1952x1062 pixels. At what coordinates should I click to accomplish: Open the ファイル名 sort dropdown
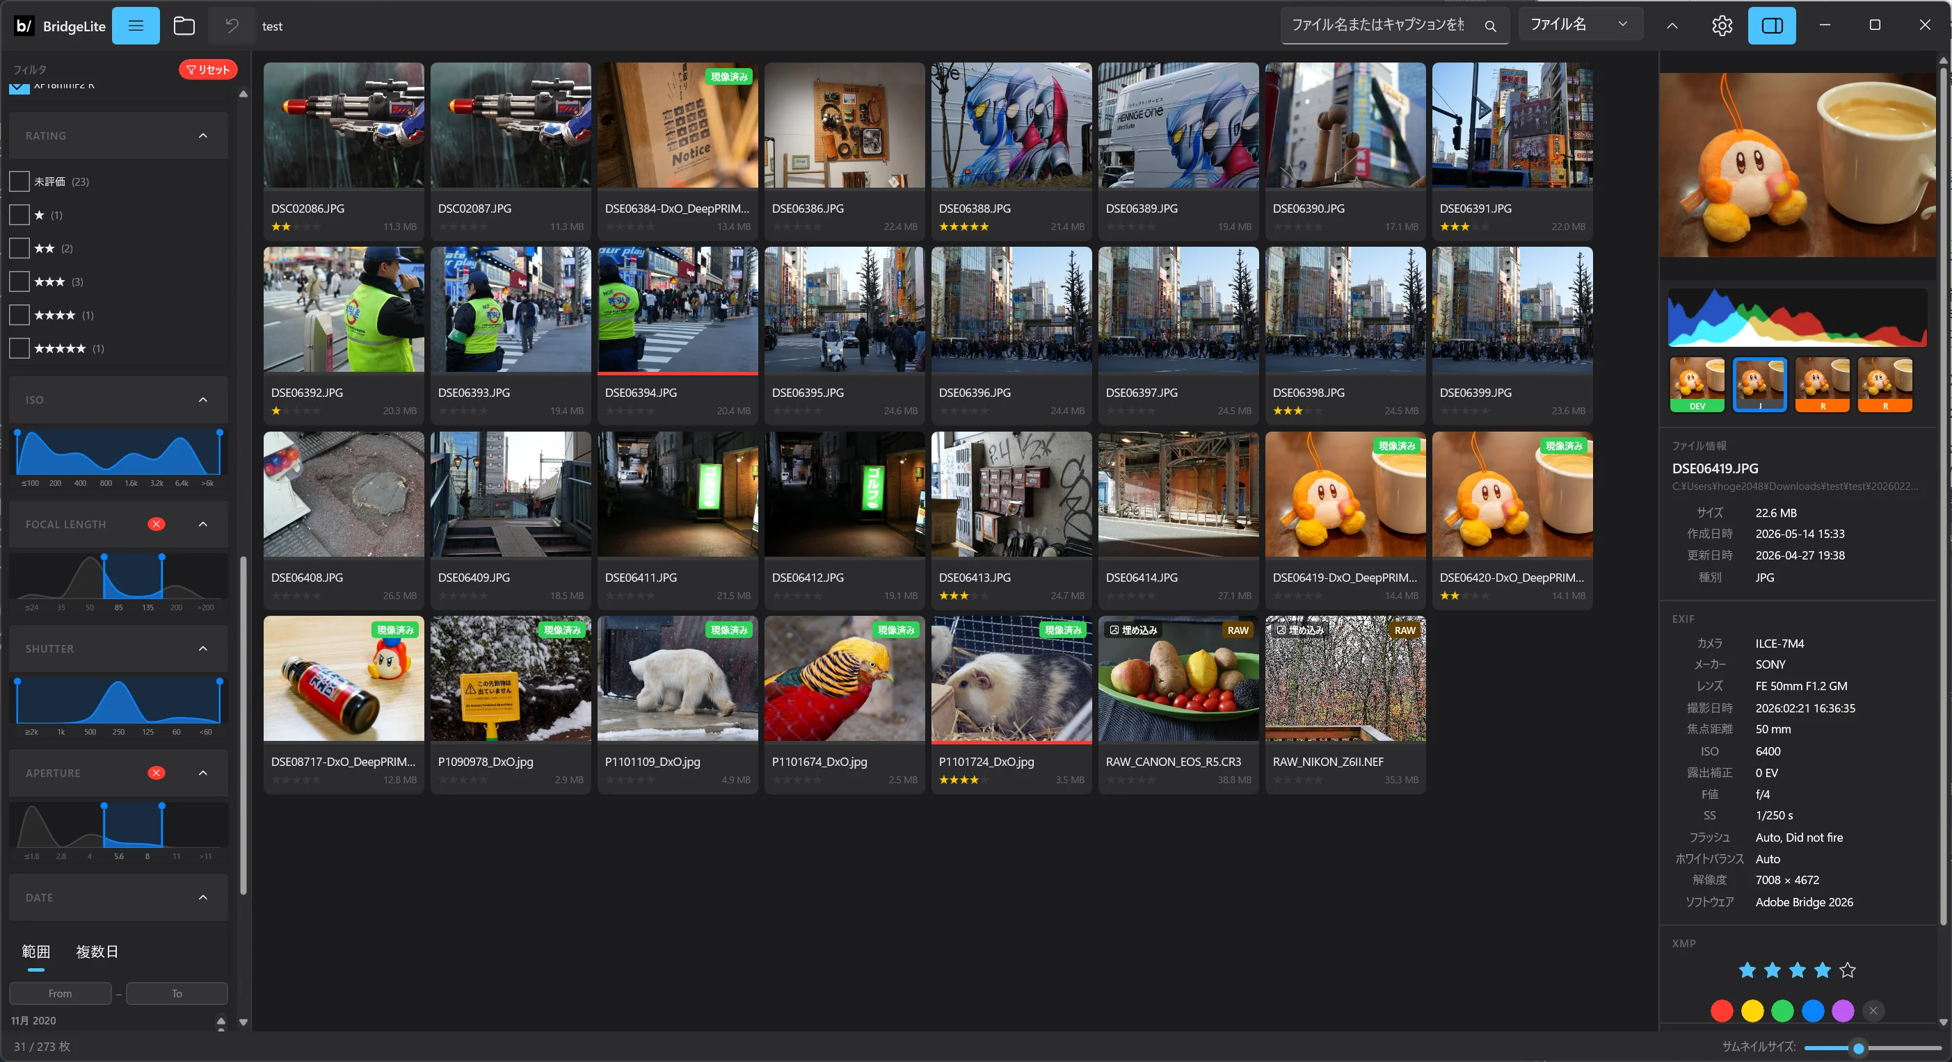click(1580, 24)
